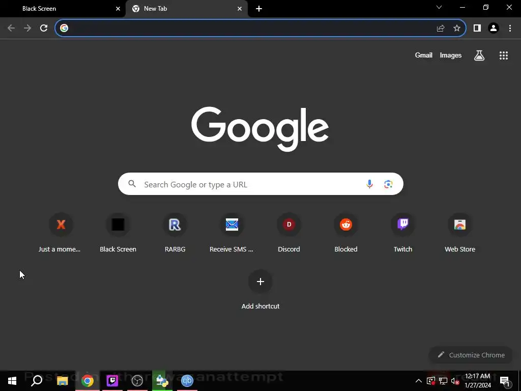Bookmark this tab with star icon
Screen dimensions: 521x391
457,29
